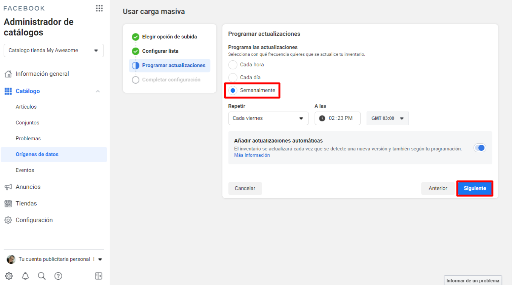This screenshot has height=285, width=512.
Task: Go to the Elegir opción de subida step
Action: click(170, 37)
